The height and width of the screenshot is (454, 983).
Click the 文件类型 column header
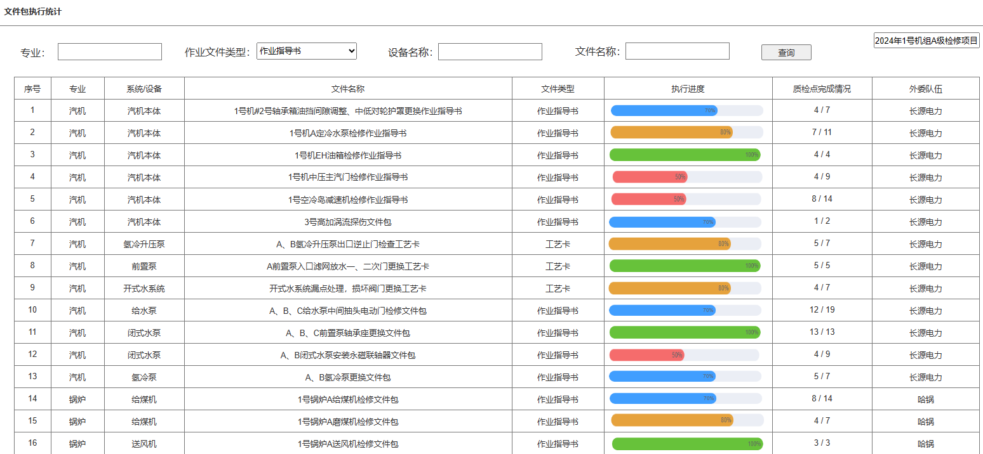click(x=558, y=89)
